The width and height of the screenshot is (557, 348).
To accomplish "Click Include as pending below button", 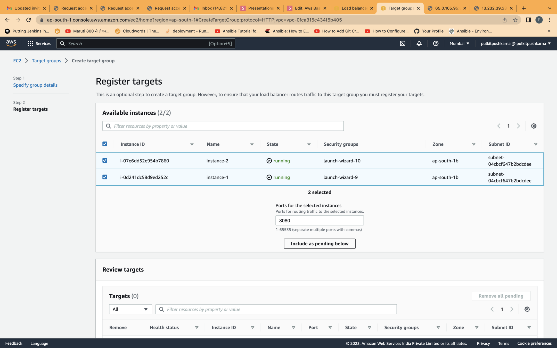I will (x=320, y=243).
